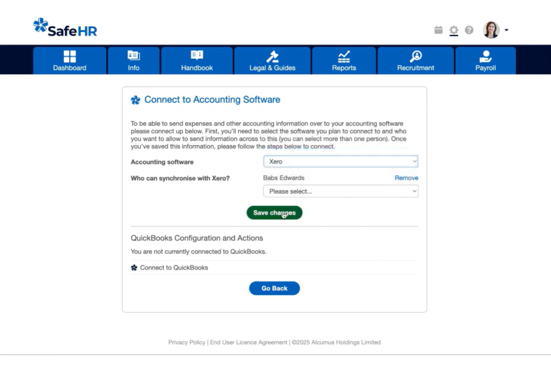
Task: Click the Connect to Accounting Software heading icon
Action: point(135,99)
